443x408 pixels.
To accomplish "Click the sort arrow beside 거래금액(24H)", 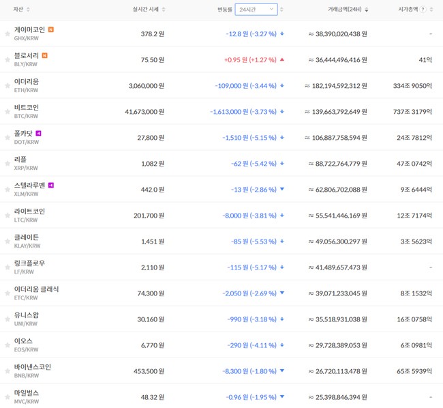I will [367, 10].
